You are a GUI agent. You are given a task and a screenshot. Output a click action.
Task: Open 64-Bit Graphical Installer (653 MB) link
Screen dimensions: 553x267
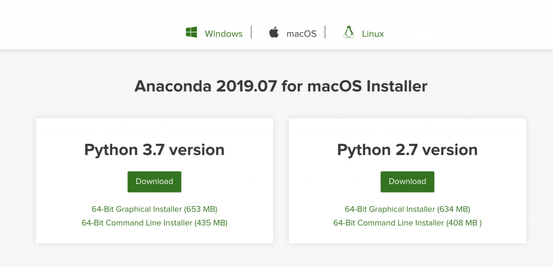[x=154, y=209]
